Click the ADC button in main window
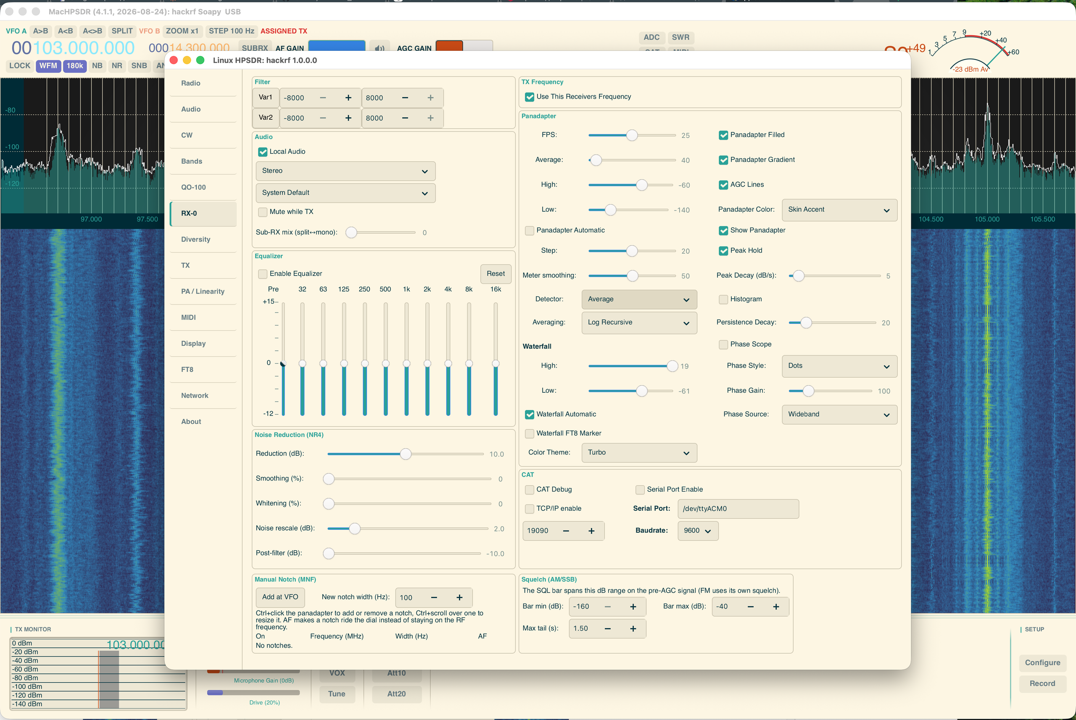Image resolution: width=1076 pixels, height=720 pixels. click(x=651, y=38)
